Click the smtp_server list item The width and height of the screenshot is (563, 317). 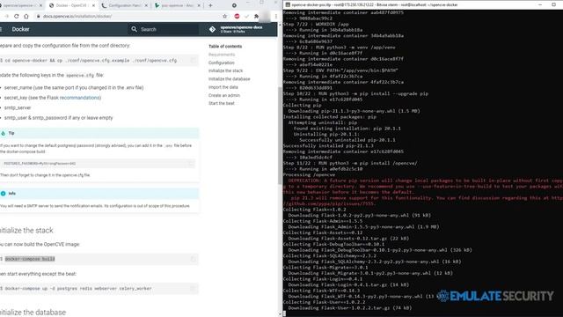[18, 107]
